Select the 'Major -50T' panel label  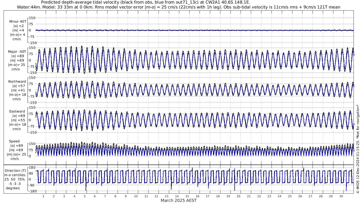pyautogui.click(x=17, y=52)
